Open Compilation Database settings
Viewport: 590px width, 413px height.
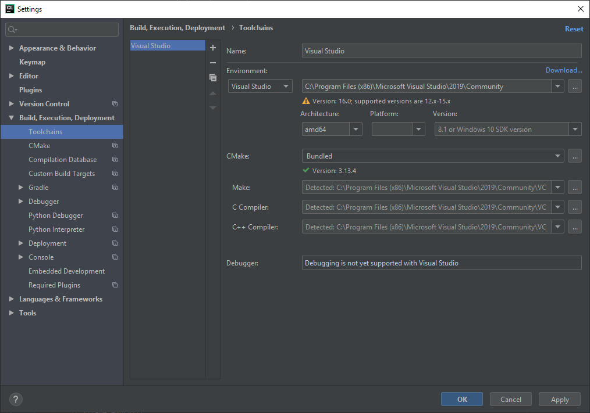point(62,159)
